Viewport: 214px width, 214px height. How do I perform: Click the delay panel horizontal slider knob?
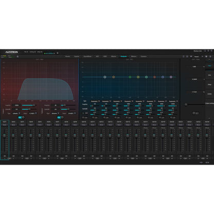[x=186, y=104]
